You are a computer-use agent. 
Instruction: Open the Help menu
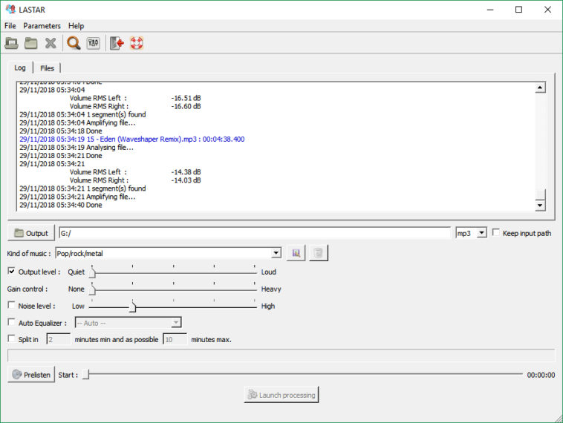(76, 26)
